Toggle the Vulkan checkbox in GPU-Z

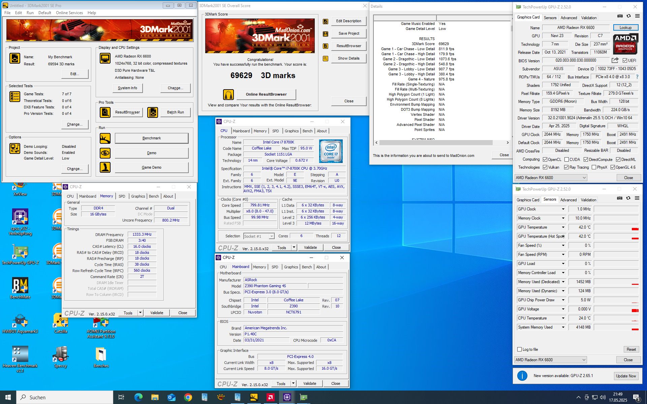[545, 167]
